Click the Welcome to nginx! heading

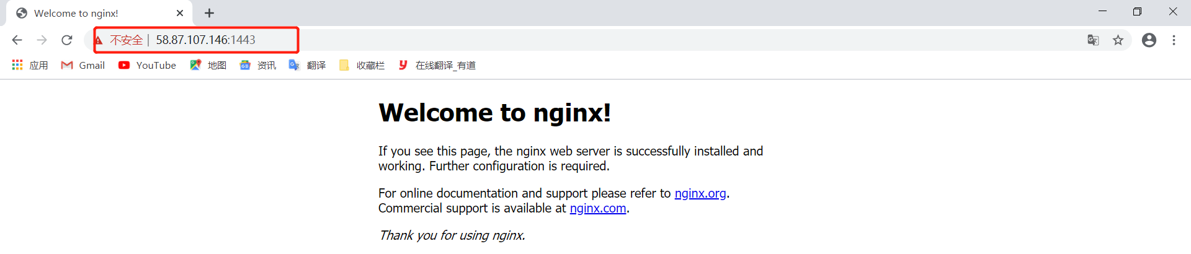pos(494,113)
